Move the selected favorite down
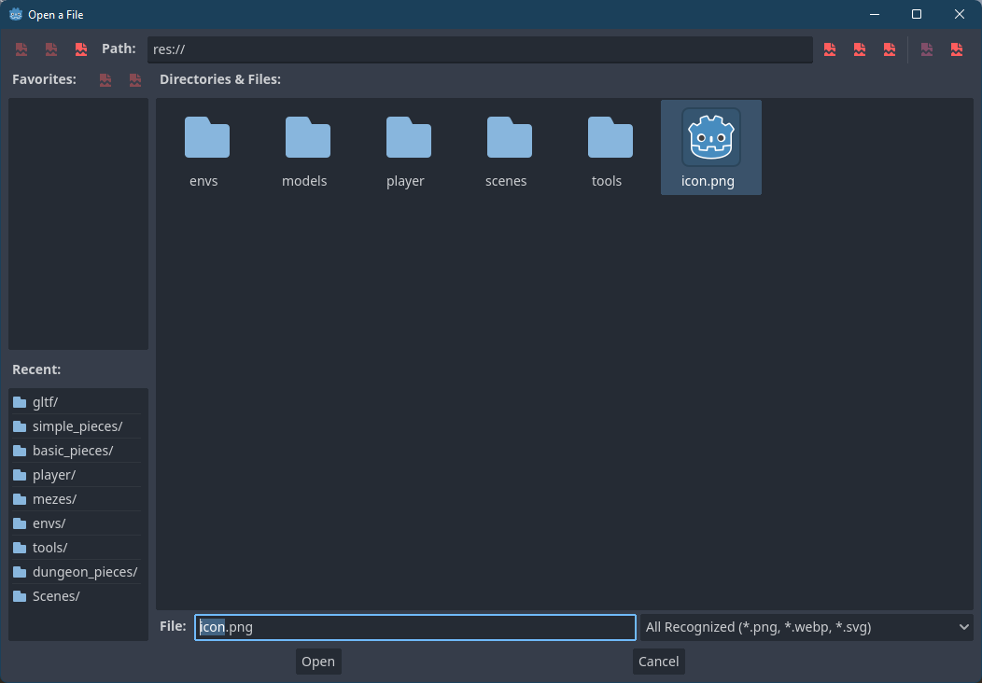 coord(134,80)
